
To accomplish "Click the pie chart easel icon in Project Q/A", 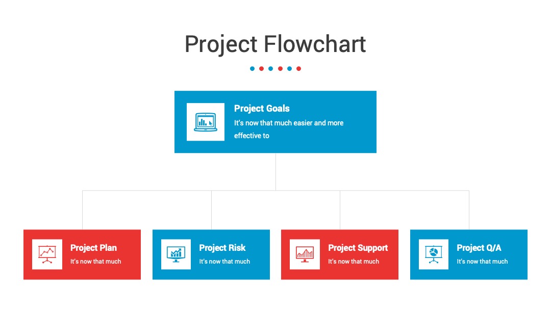I will (434, 254).
